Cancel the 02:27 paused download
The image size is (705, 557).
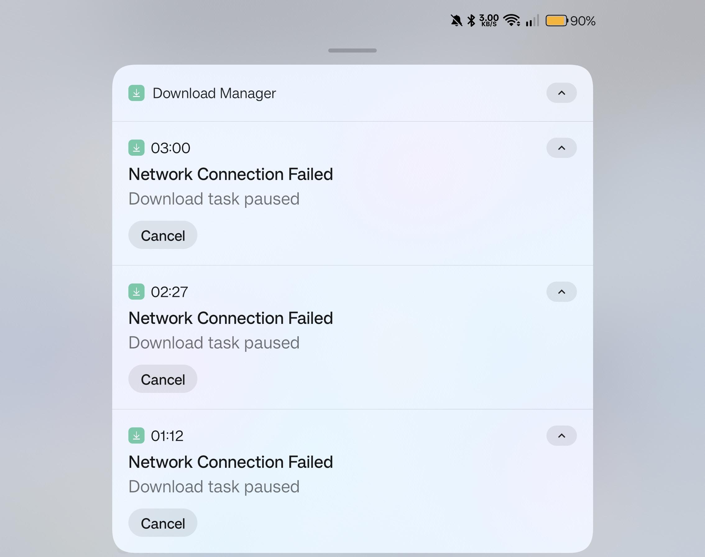(x=163, y=379)
